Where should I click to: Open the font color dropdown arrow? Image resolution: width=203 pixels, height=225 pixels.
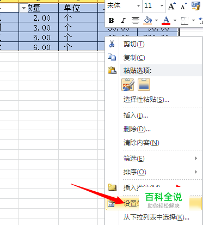[x=175, y=20]
